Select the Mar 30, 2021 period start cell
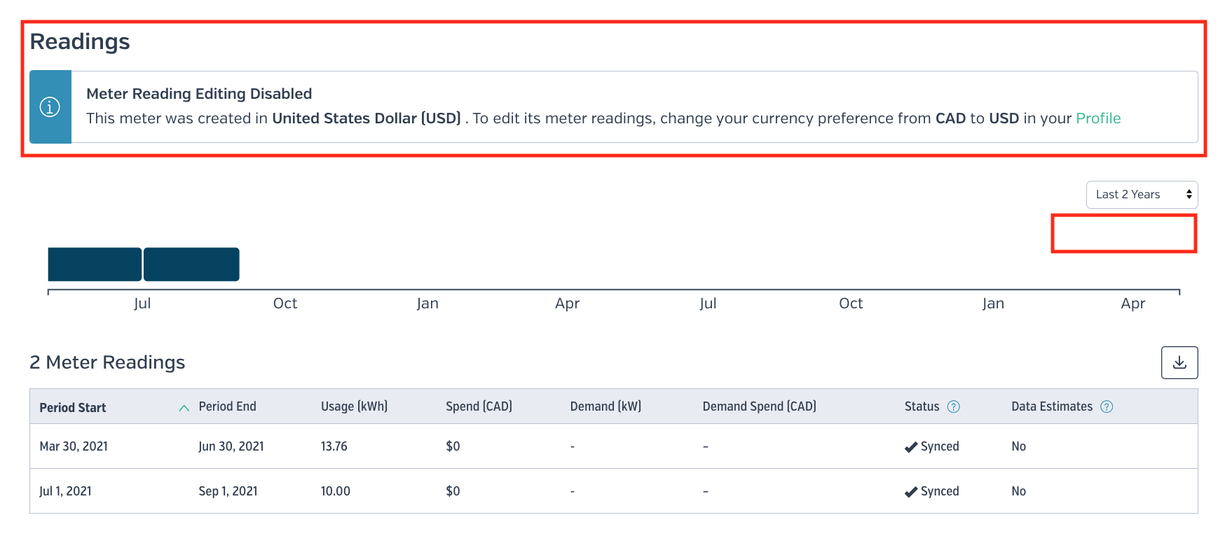The image size is (1225, 541). pyautogui.click(x=74, y=446)
